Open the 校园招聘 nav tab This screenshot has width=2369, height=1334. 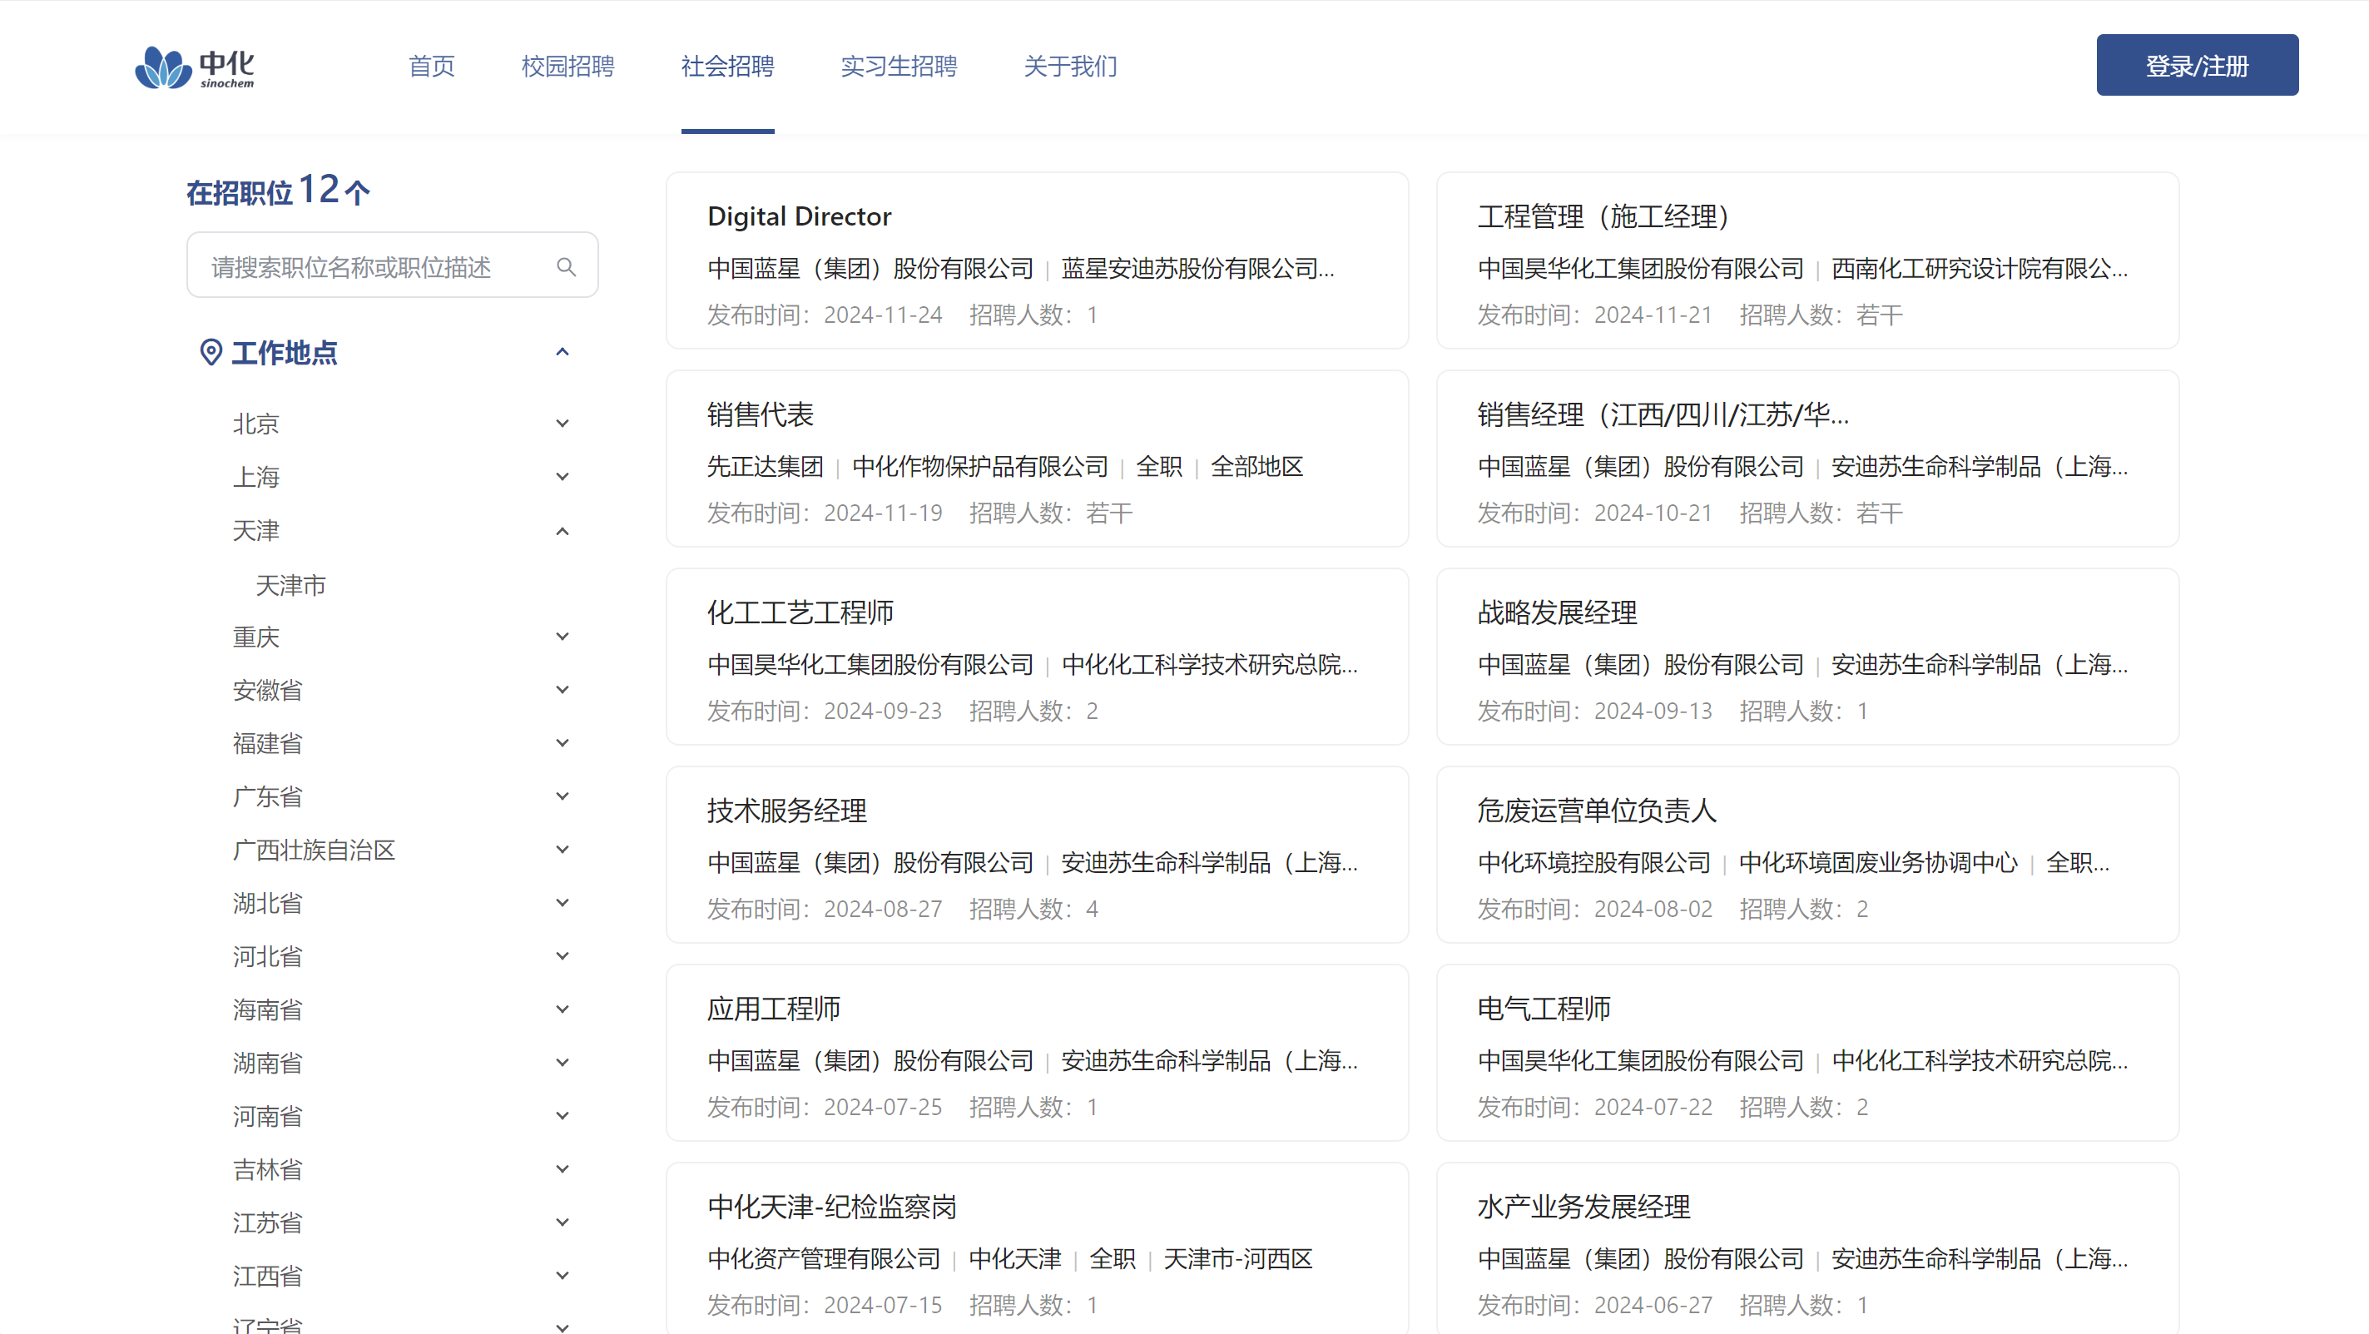click(x=567, y=67)
